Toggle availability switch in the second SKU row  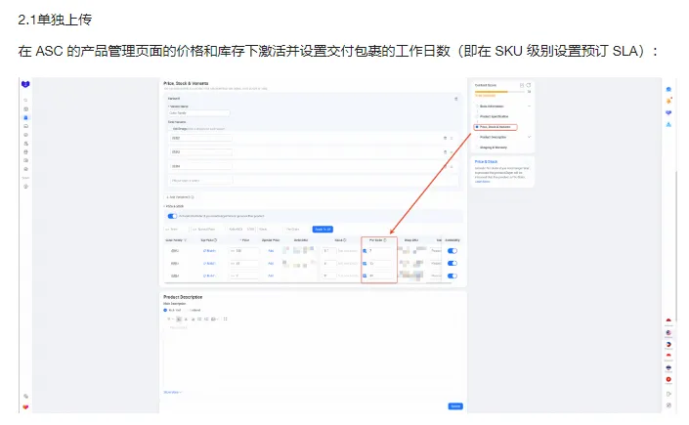[x=452, y=263]
